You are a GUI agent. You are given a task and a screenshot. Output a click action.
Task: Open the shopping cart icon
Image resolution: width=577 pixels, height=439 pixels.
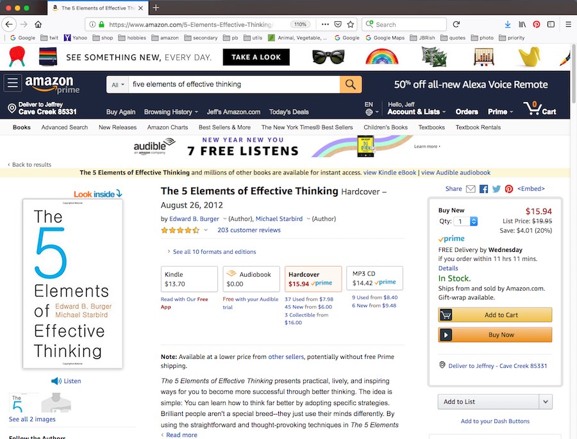tap(539, 108)
